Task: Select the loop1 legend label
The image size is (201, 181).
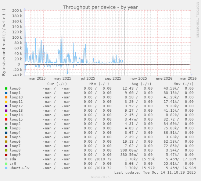Action: click(15, 93)
